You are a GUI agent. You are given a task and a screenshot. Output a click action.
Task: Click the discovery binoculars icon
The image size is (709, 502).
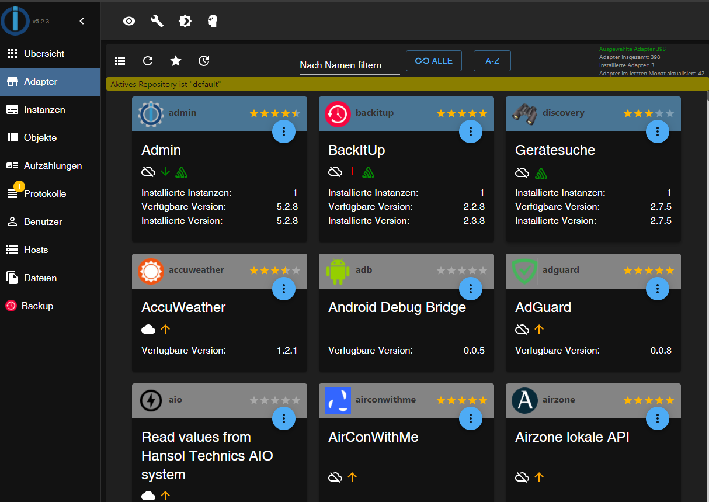(524, 113)
